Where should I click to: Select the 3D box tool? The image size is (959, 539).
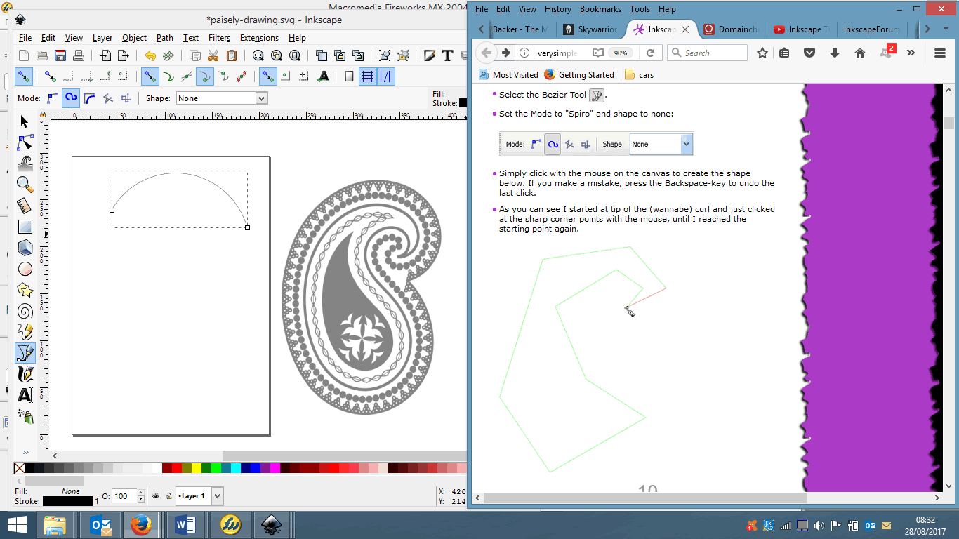point(24,248)
